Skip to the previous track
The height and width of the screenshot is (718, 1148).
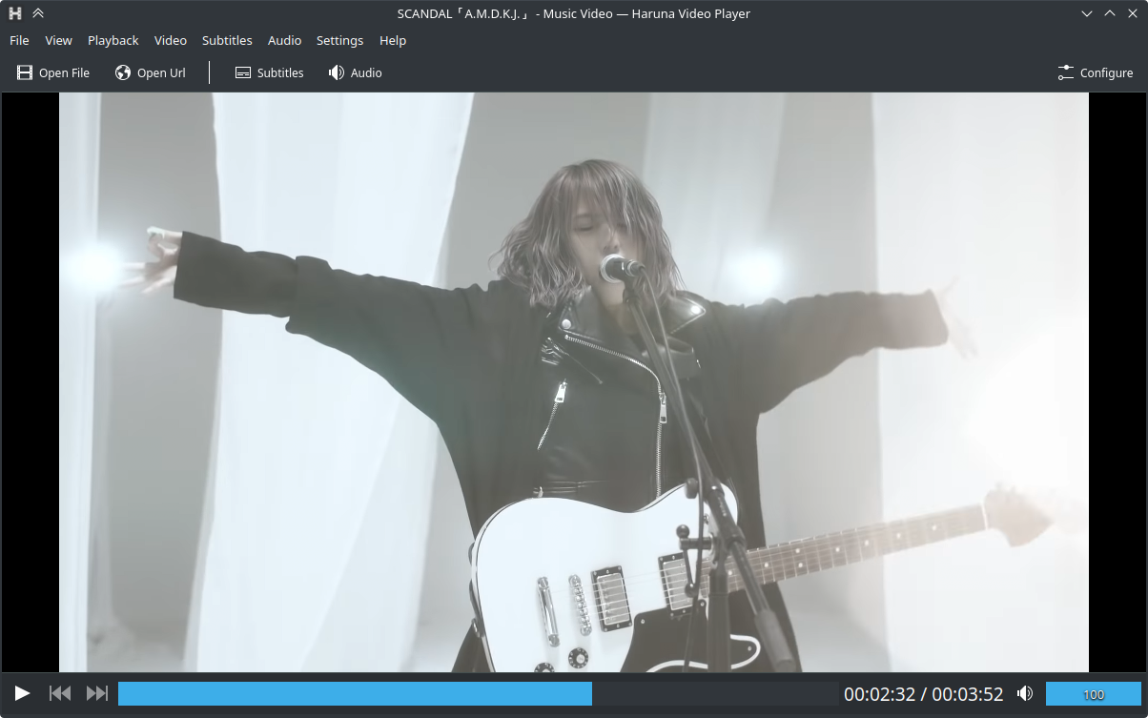[60, 693]
